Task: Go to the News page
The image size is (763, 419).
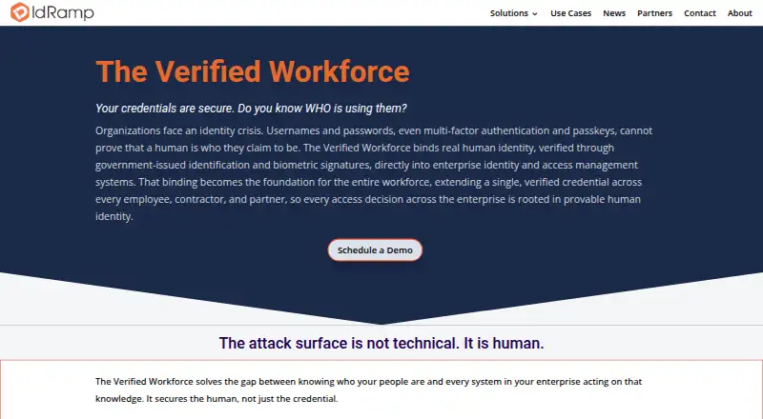Action: coord(614,13)
